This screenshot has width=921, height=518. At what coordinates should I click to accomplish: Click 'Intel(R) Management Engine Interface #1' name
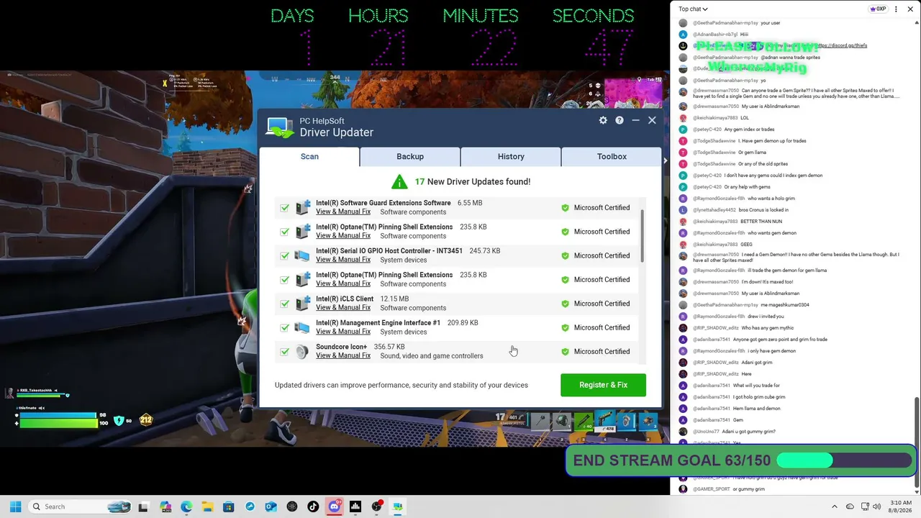tap(378, 323)
